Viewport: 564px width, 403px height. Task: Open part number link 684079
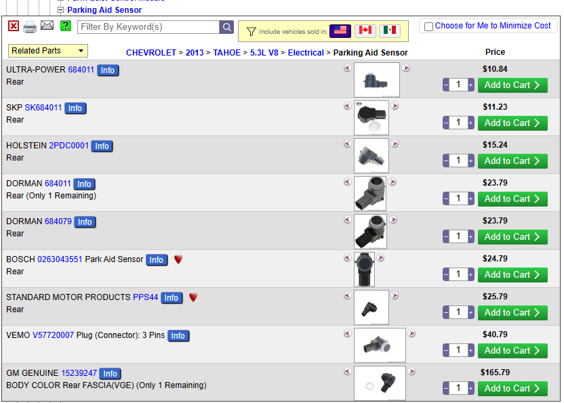[58, 221]
